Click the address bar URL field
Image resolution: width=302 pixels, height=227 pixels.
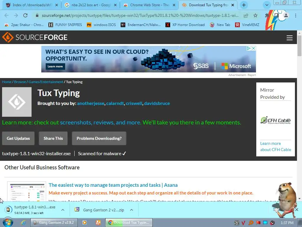pos(140,15)
